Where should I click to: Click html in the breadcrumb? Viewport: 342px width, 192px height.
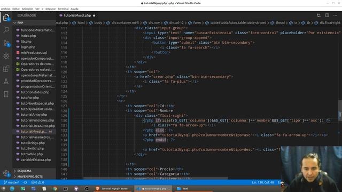[81, 22]
